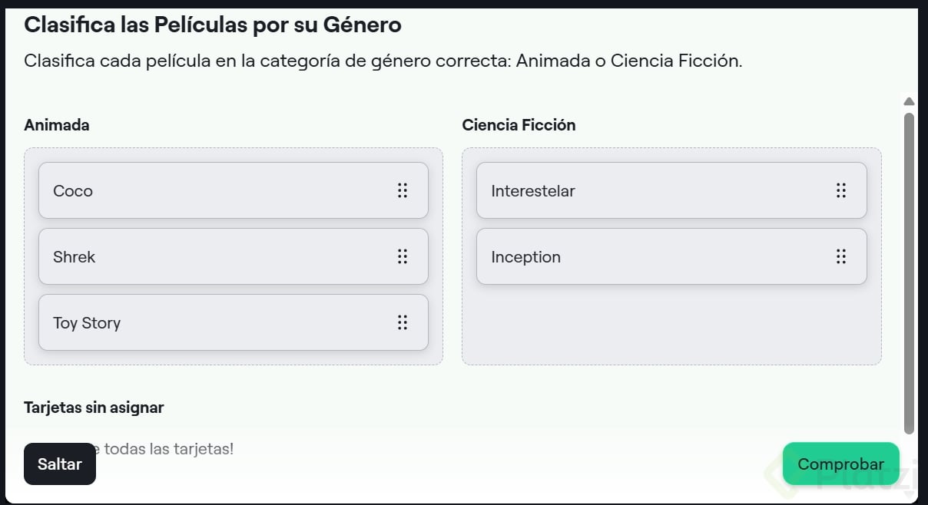Click the Interestelar movie name text
Screen dimensions: 928x505
coord(533,191)
